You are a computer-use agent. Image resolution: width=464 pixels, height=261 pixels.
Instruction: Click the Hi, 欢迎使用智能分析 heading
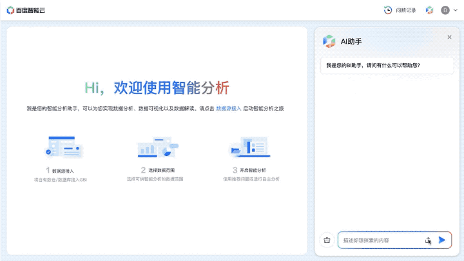[157, 88]
